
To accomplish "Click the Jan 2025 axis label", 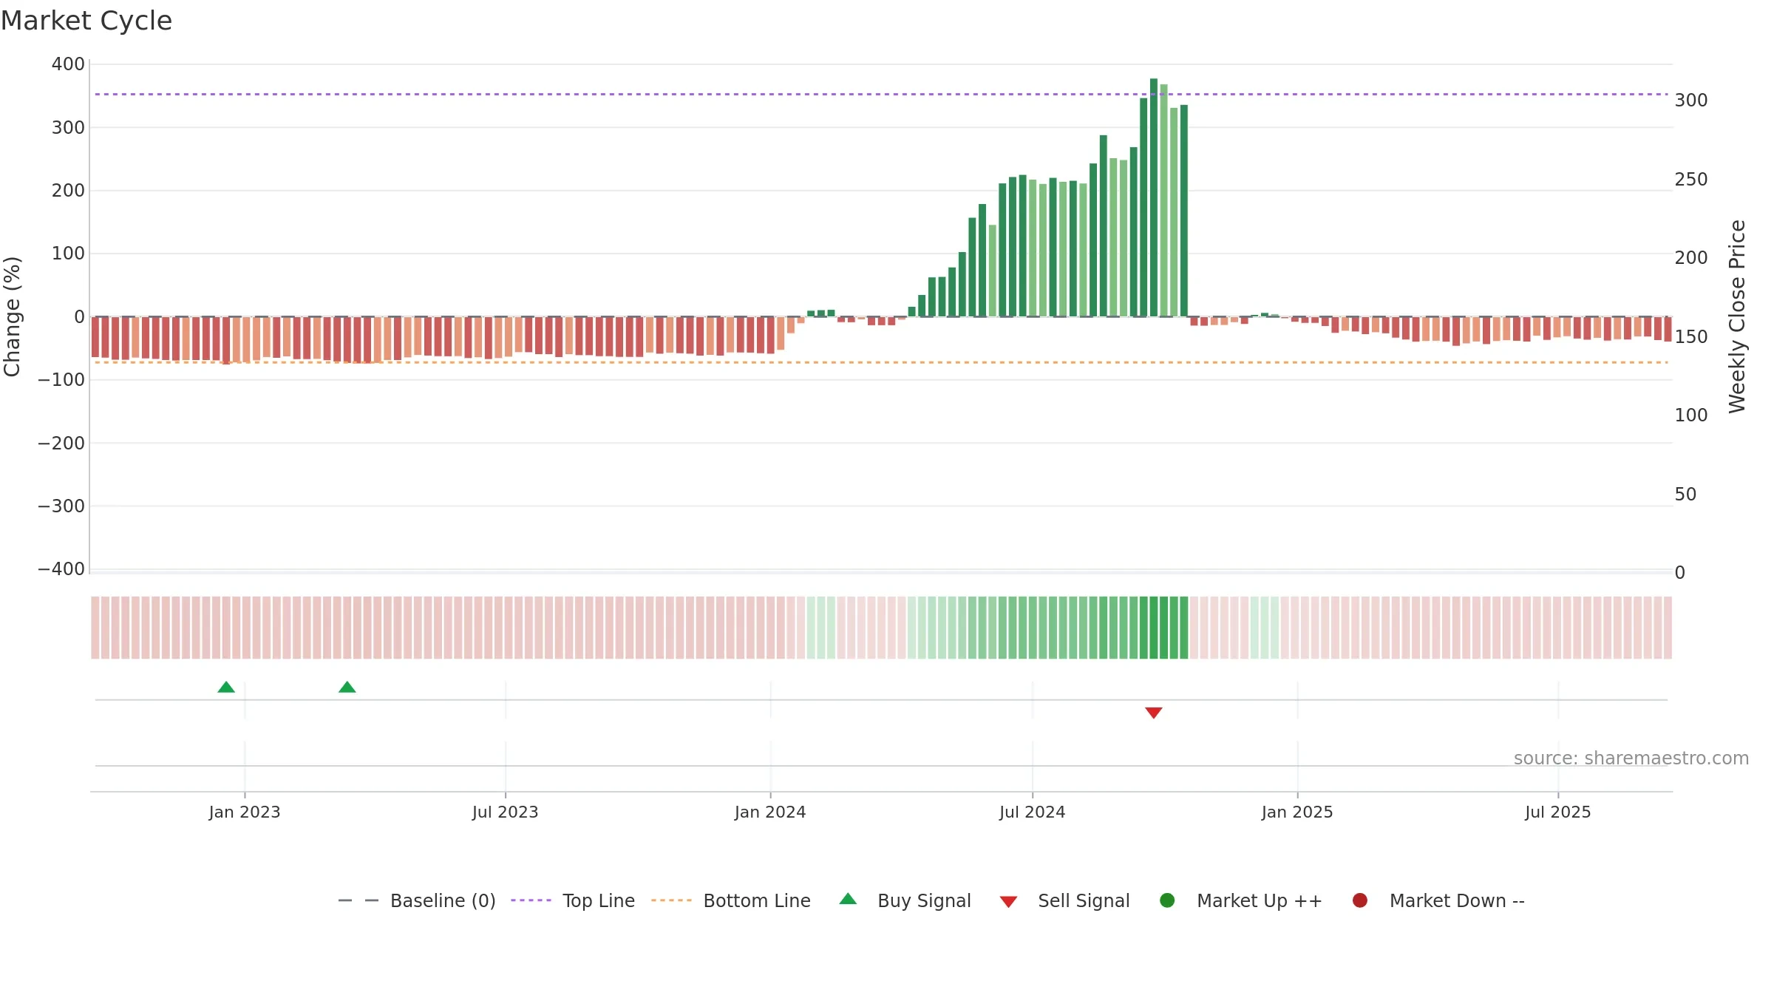I will (1297, 812).
